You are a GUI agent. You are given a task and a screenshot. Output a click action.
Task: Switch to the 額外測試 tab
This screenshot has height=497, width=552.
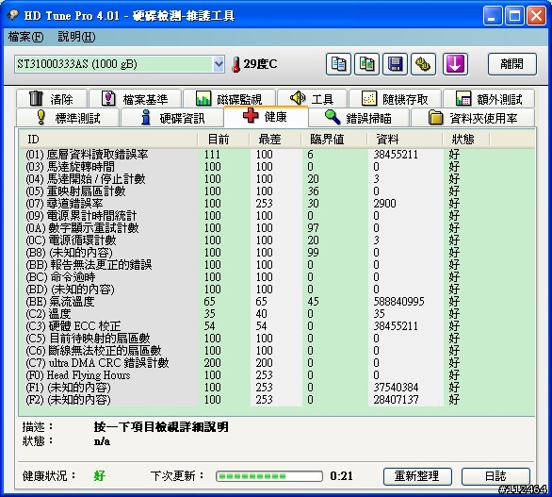pyautogui.click(x=489, y=99)
